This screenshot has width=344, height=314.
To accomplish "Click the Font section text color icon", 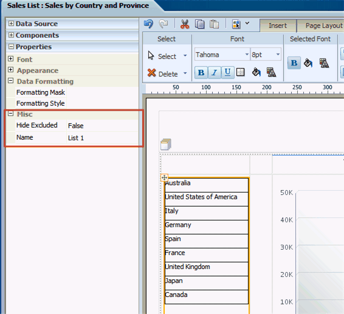I will (x=271, y=72).
